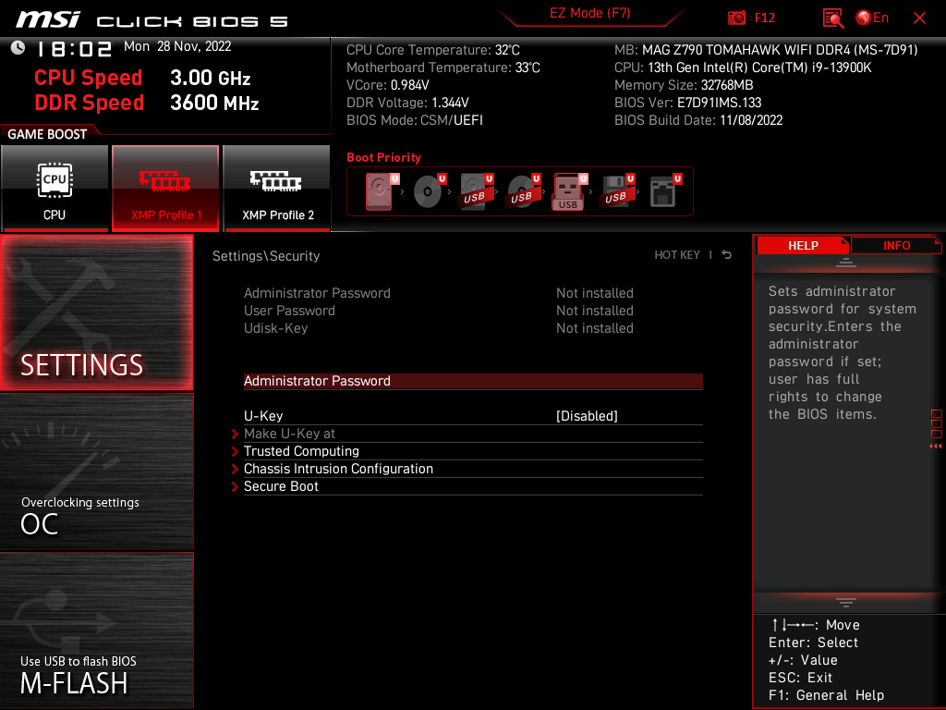The width and height of the screenshot is (946, 710).
Task: Switch to the HELP tab
Action: (803, 246)
